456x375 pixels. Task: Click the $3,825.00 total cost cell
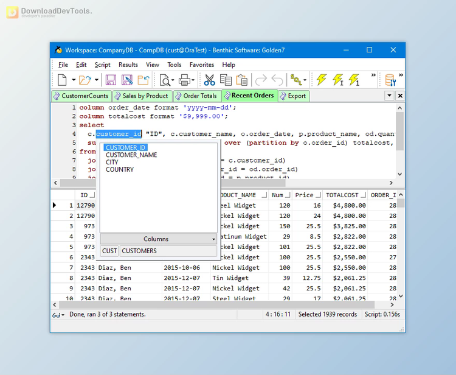345,226
